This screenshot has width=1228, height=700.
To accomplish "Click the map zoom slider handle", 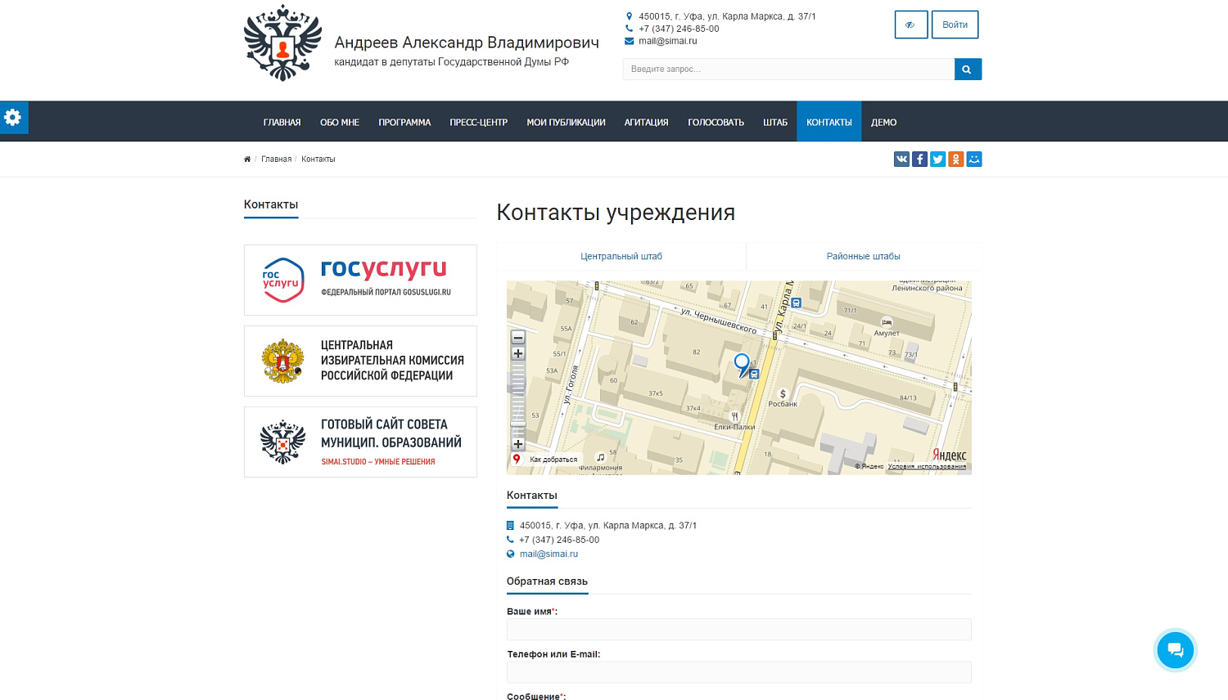I will [x=518, y=424].
